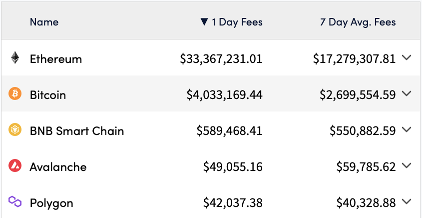The image size is (422, 218).
Task: Open the Polygon name link
Action: pos(51,203)
